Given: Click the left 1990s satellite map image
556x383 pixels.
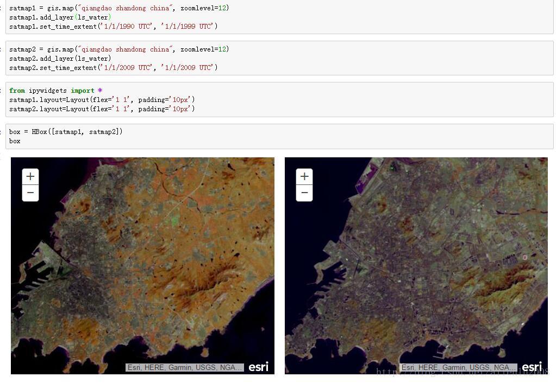Looking at the screenshot, I should [x=142, y=265].
